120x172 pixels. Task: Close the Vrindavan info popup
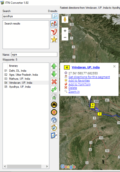tap(114, 66)
